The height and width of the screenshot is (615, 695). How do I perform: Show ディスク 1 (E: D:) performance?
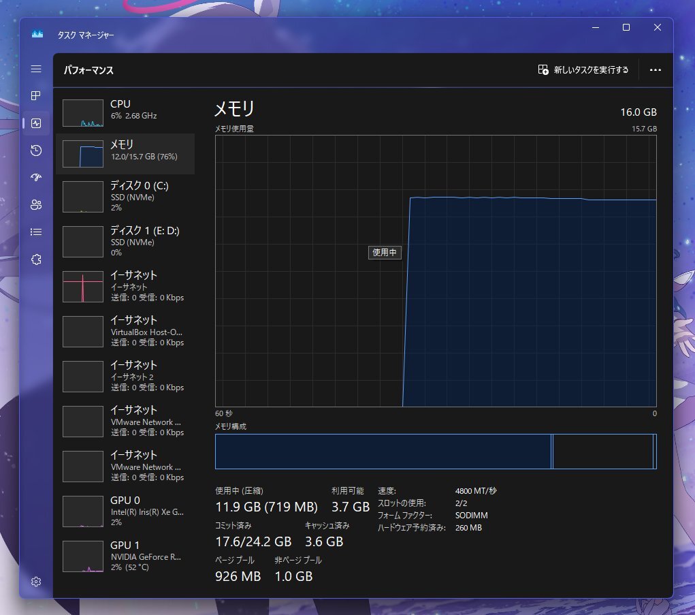point(125,241)
